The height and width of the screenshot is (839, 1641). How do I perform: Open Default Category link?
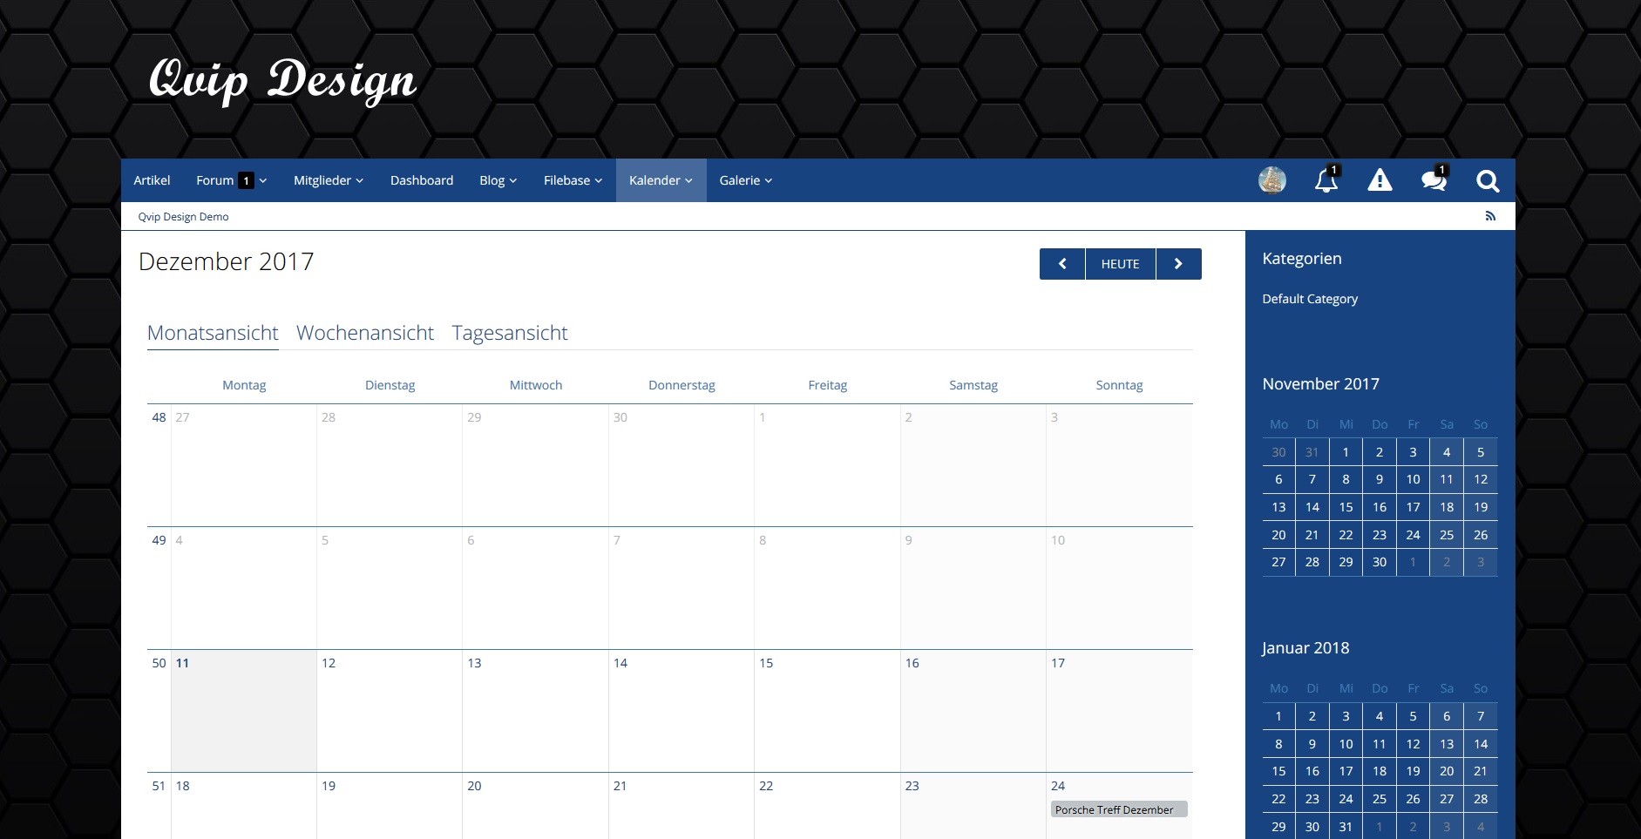point(1310,299)
